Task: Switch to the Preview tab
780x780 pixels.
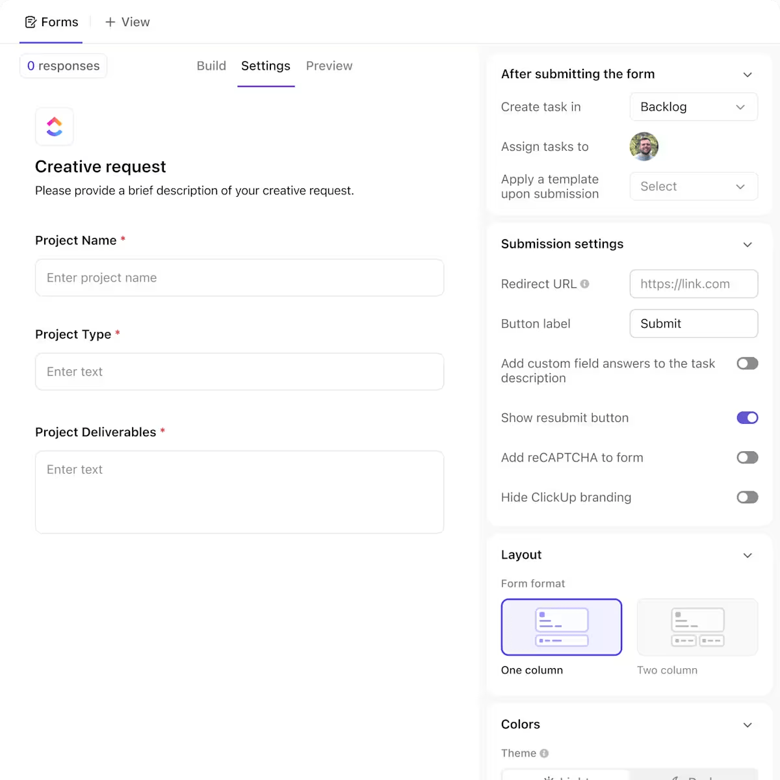Action: click(x=329, y=66)
